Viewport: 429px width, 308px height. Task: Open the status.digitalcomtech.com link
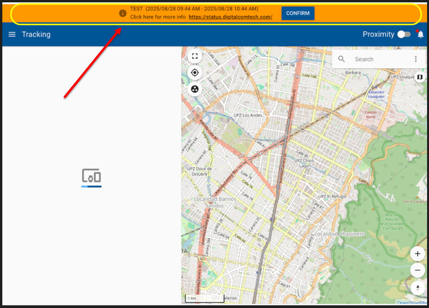(230, 17)
